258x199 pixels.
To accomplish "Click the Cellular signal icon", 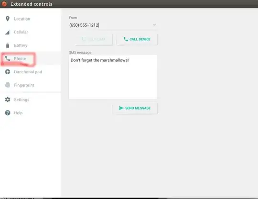I will (8, 32).
